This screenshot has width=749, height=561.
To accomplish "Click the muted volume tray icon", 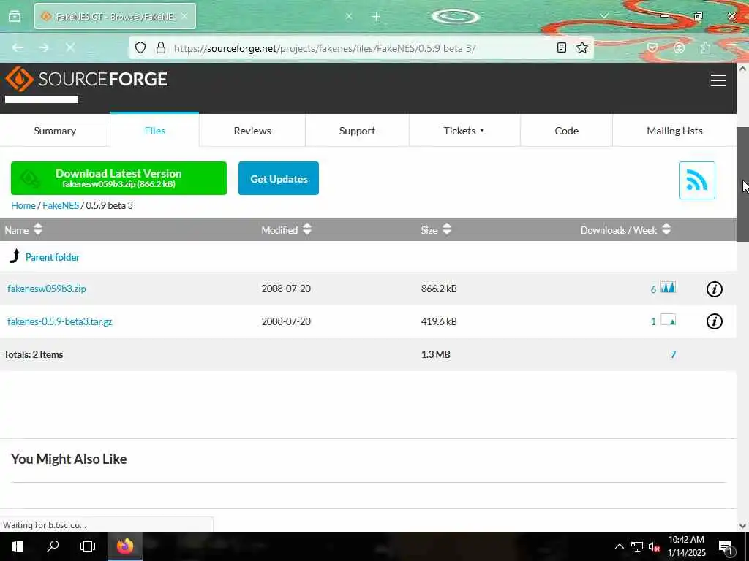I will click(654, 546).
